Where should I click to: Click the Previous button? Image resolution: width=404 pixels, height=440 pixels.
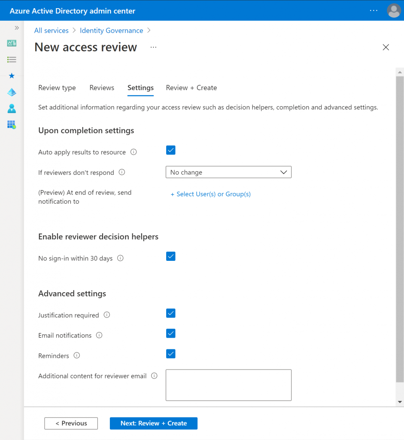71,423
